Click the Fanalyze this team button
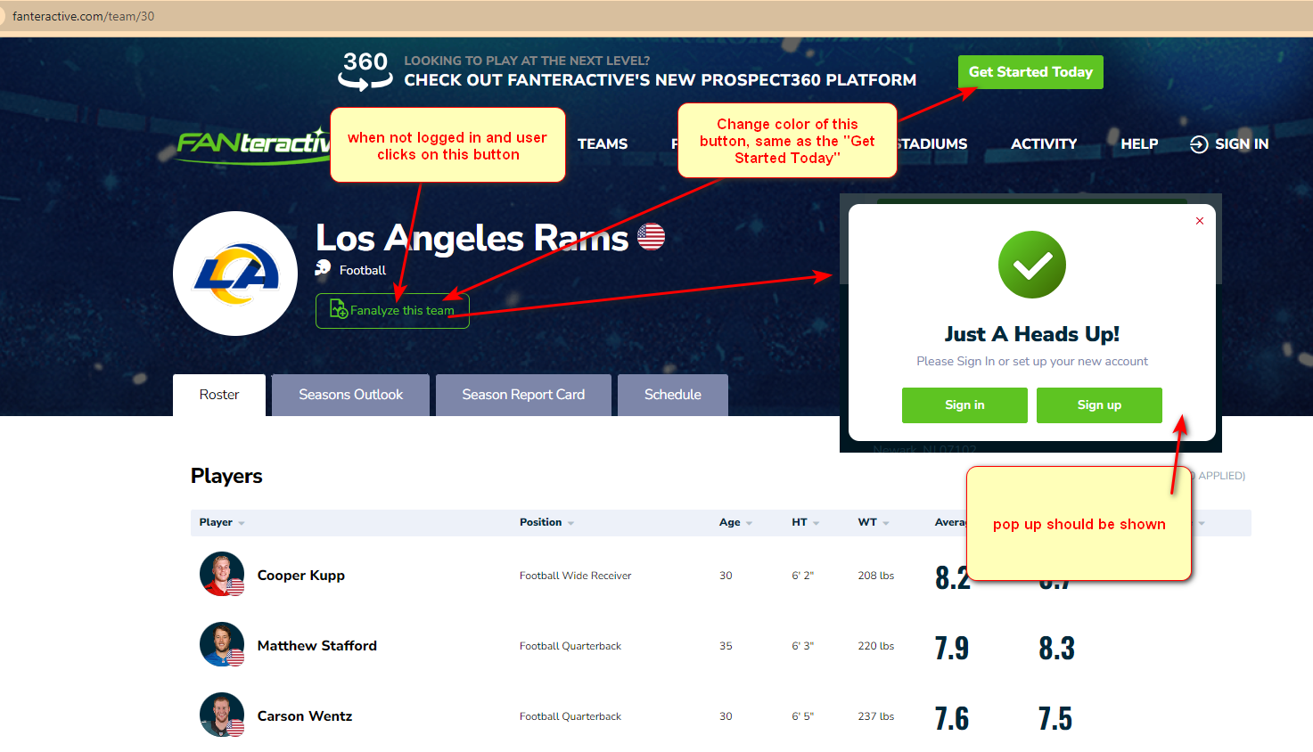 tap(392, 311)
